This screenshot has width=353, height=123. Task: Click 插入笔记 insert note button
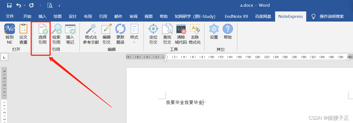click(70, 34)
